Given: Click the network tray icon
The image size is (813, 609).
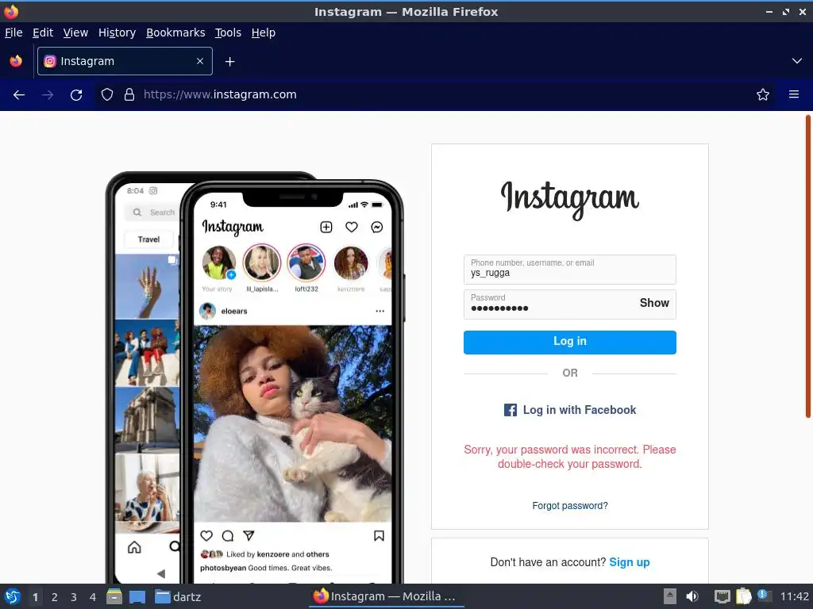Looking at the screenshot, I should click(x=722, y=596).
